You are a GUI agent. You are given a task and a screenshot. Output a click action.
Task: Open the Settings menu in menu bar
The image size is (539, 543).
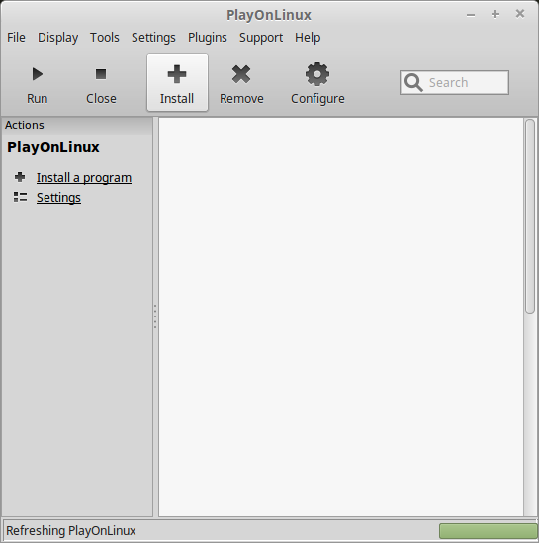coord(153,37)
